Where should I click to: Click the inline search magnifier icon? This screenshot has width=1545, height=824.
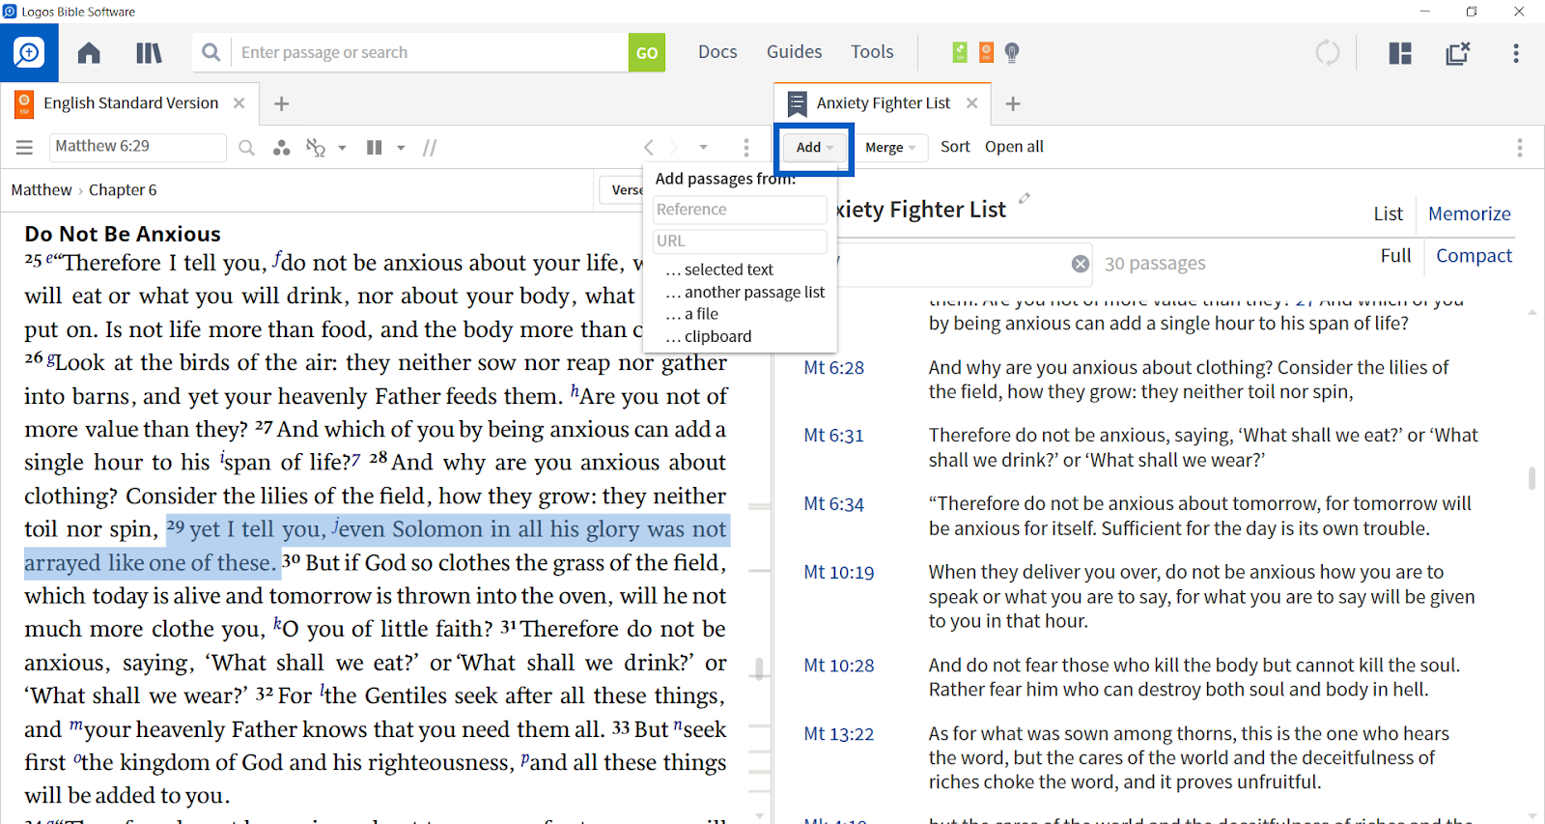(x=246, y=148)
